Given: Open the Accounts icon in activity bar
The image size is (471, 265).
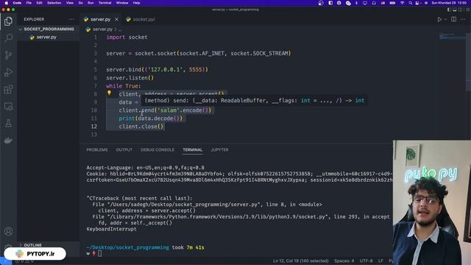Looking at the screenshot, I should [x=8, y=231].
